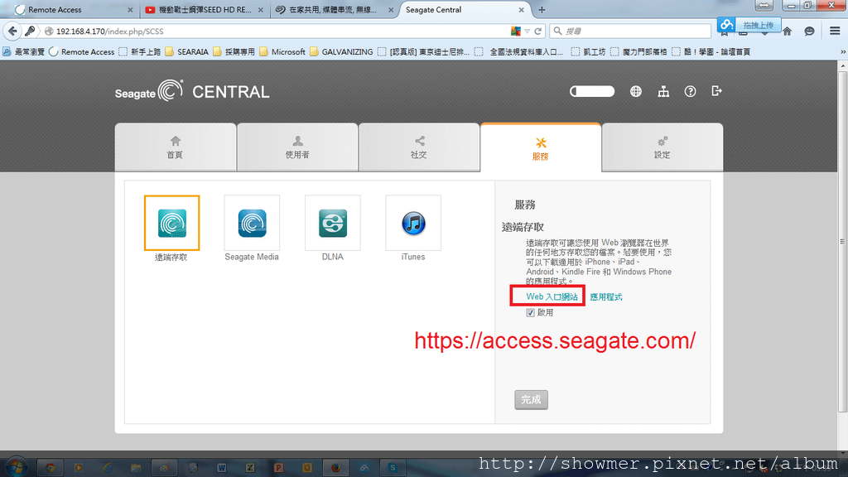848x477 pixels.
Task: Open the GALVANIZING bookmark folder
Action: click(x=341, y=52)
